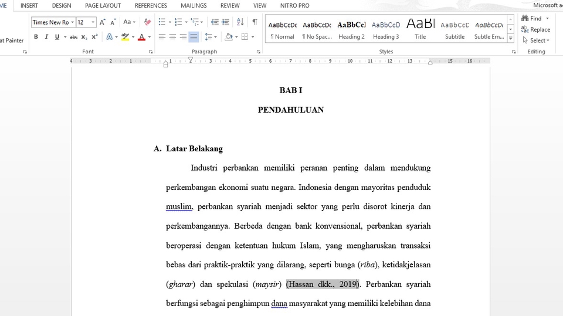This screenshot has width=563, height=316.
Task: Toggle Italic formatting
Action: [46, 37]
